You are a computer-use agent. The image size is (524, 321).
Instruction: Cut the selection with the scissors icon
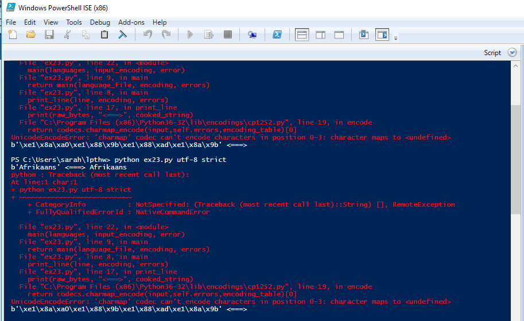[67, 34]
